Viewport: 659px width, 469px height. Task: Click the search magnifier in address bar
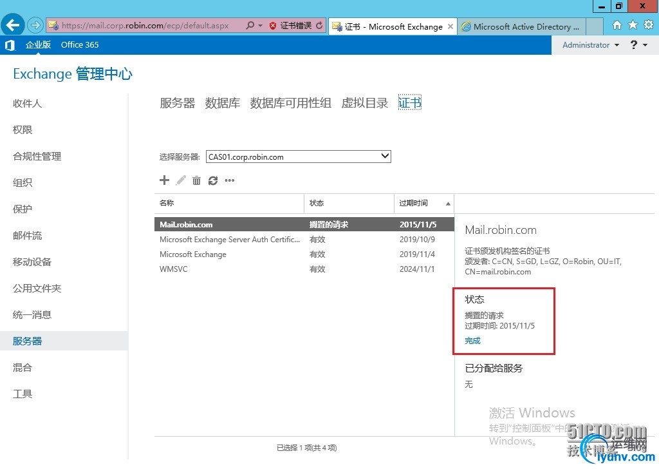click(250, 25)
